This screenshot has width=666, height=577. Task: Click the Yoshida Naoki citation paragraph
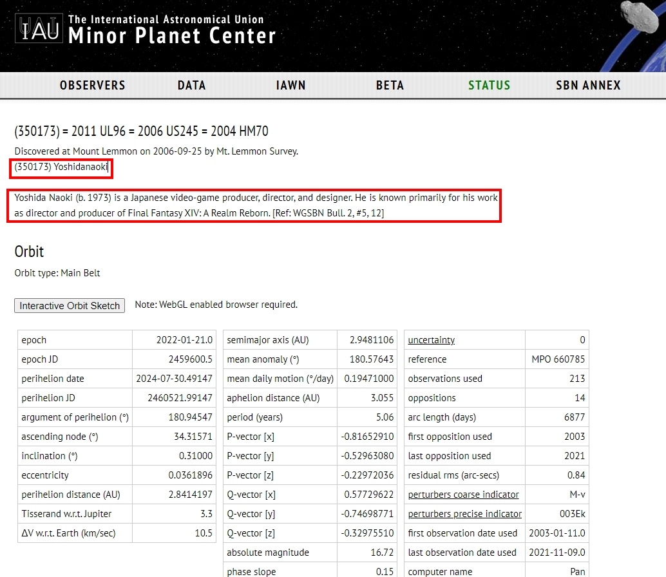[x=256, y=205]
